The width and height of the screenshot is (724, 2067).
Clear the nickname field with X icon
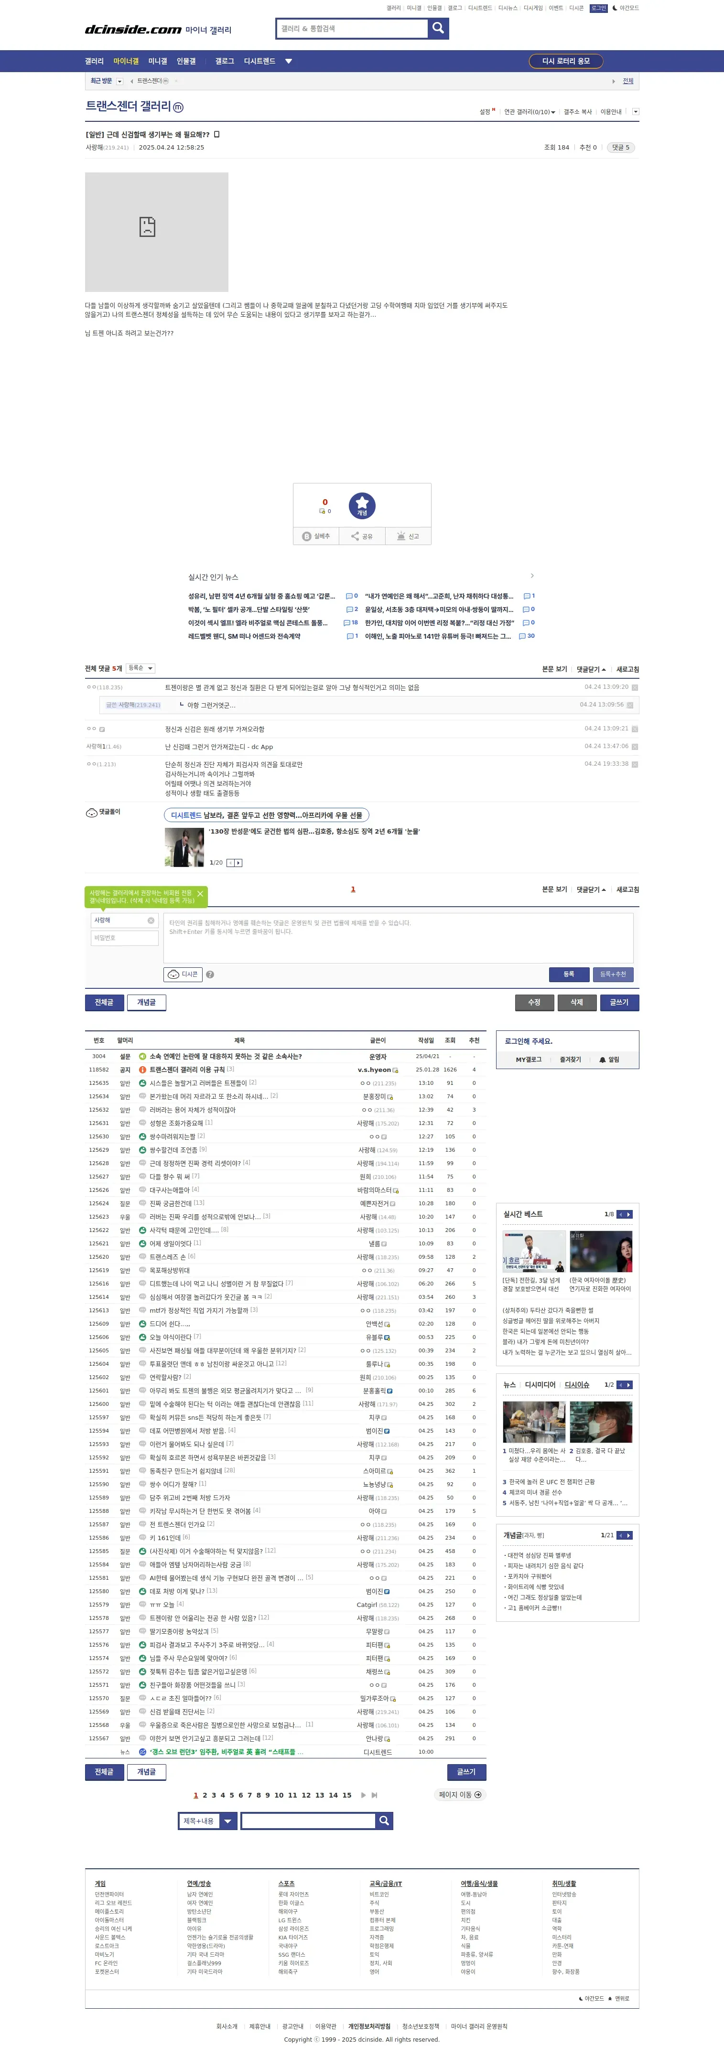coord(151,921)
